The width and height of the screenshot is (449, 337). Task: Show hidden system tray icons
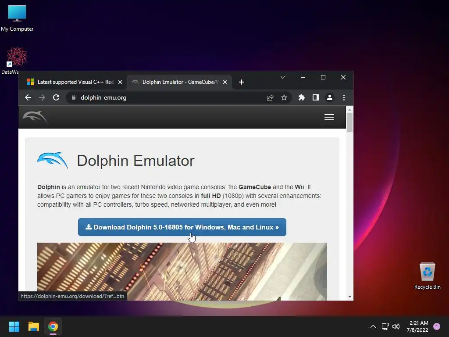point(373,326)
